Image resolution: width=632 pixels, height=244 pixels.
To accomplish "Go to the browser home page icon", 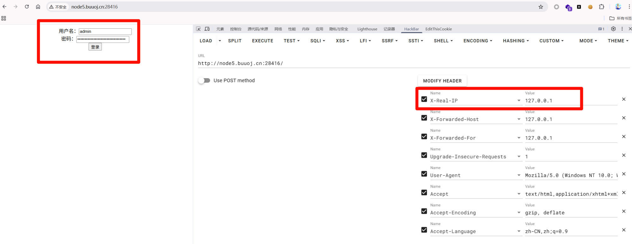I will [38, 7].
